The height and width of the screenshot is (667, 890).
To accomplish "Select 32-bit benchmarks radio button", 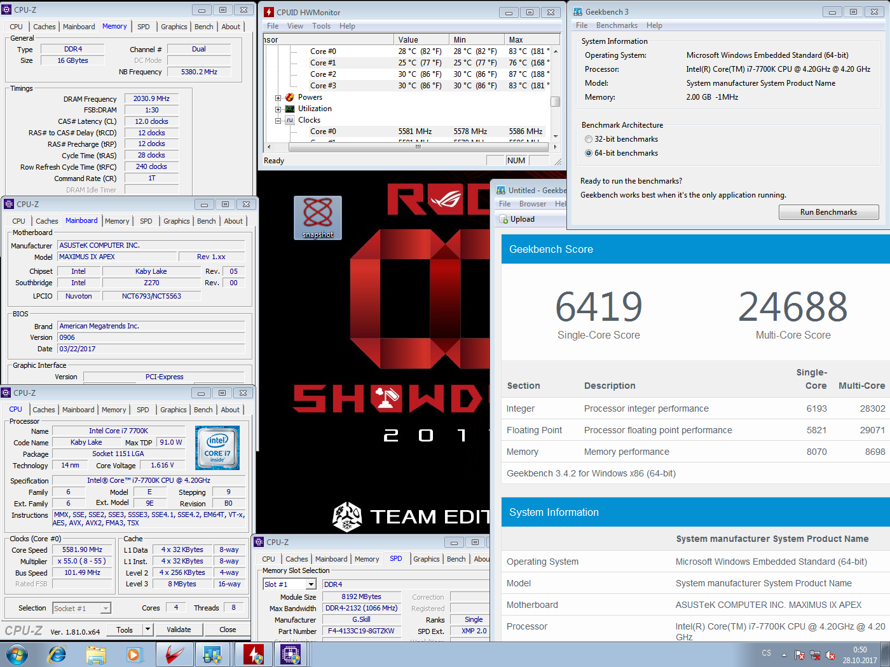I will tap(589, 139).
